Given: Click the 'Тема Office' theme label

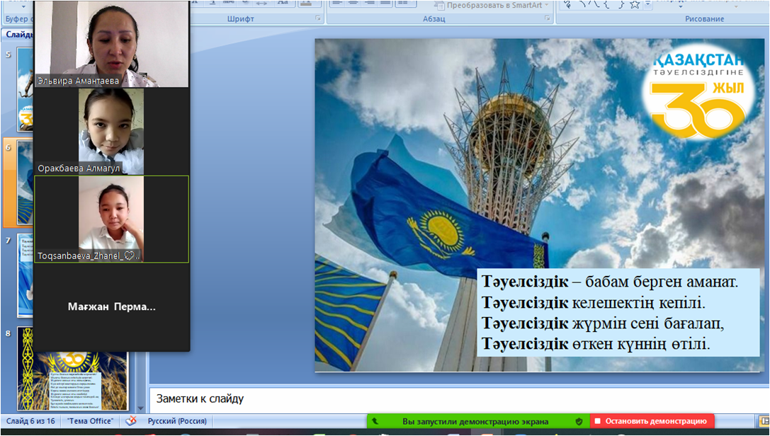Looking at the screenshot, I should pyautogui.click(x=90, y=421).
